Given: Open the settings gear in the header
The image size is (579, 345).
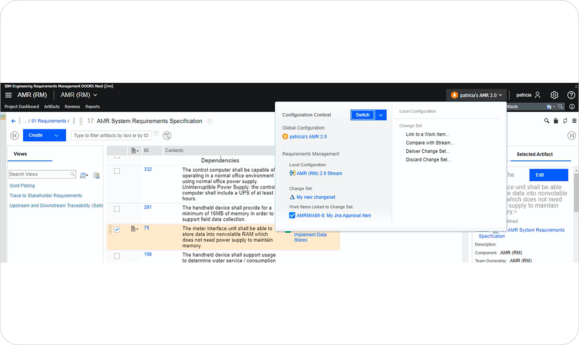Looking at the screenshot, I should [x=554, y=95].
